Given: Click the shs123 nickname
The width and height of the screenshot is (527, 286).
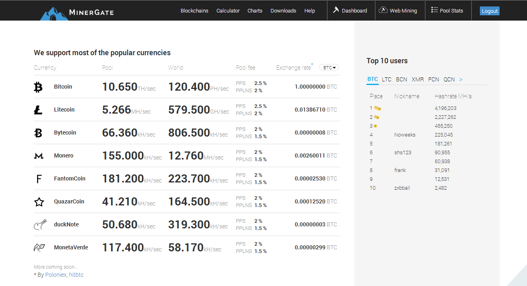Looking at the screenshot, I should click(403, 152).
